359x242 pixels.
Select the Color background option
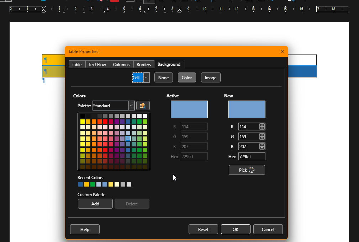187,77
